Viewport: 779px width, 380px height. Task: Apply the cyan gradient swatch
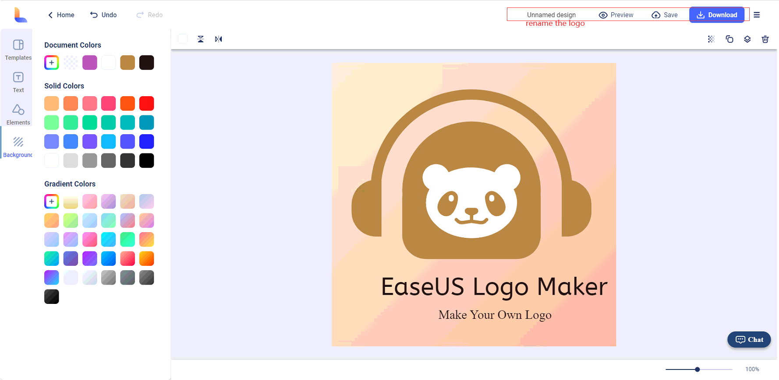coord(109,240)
